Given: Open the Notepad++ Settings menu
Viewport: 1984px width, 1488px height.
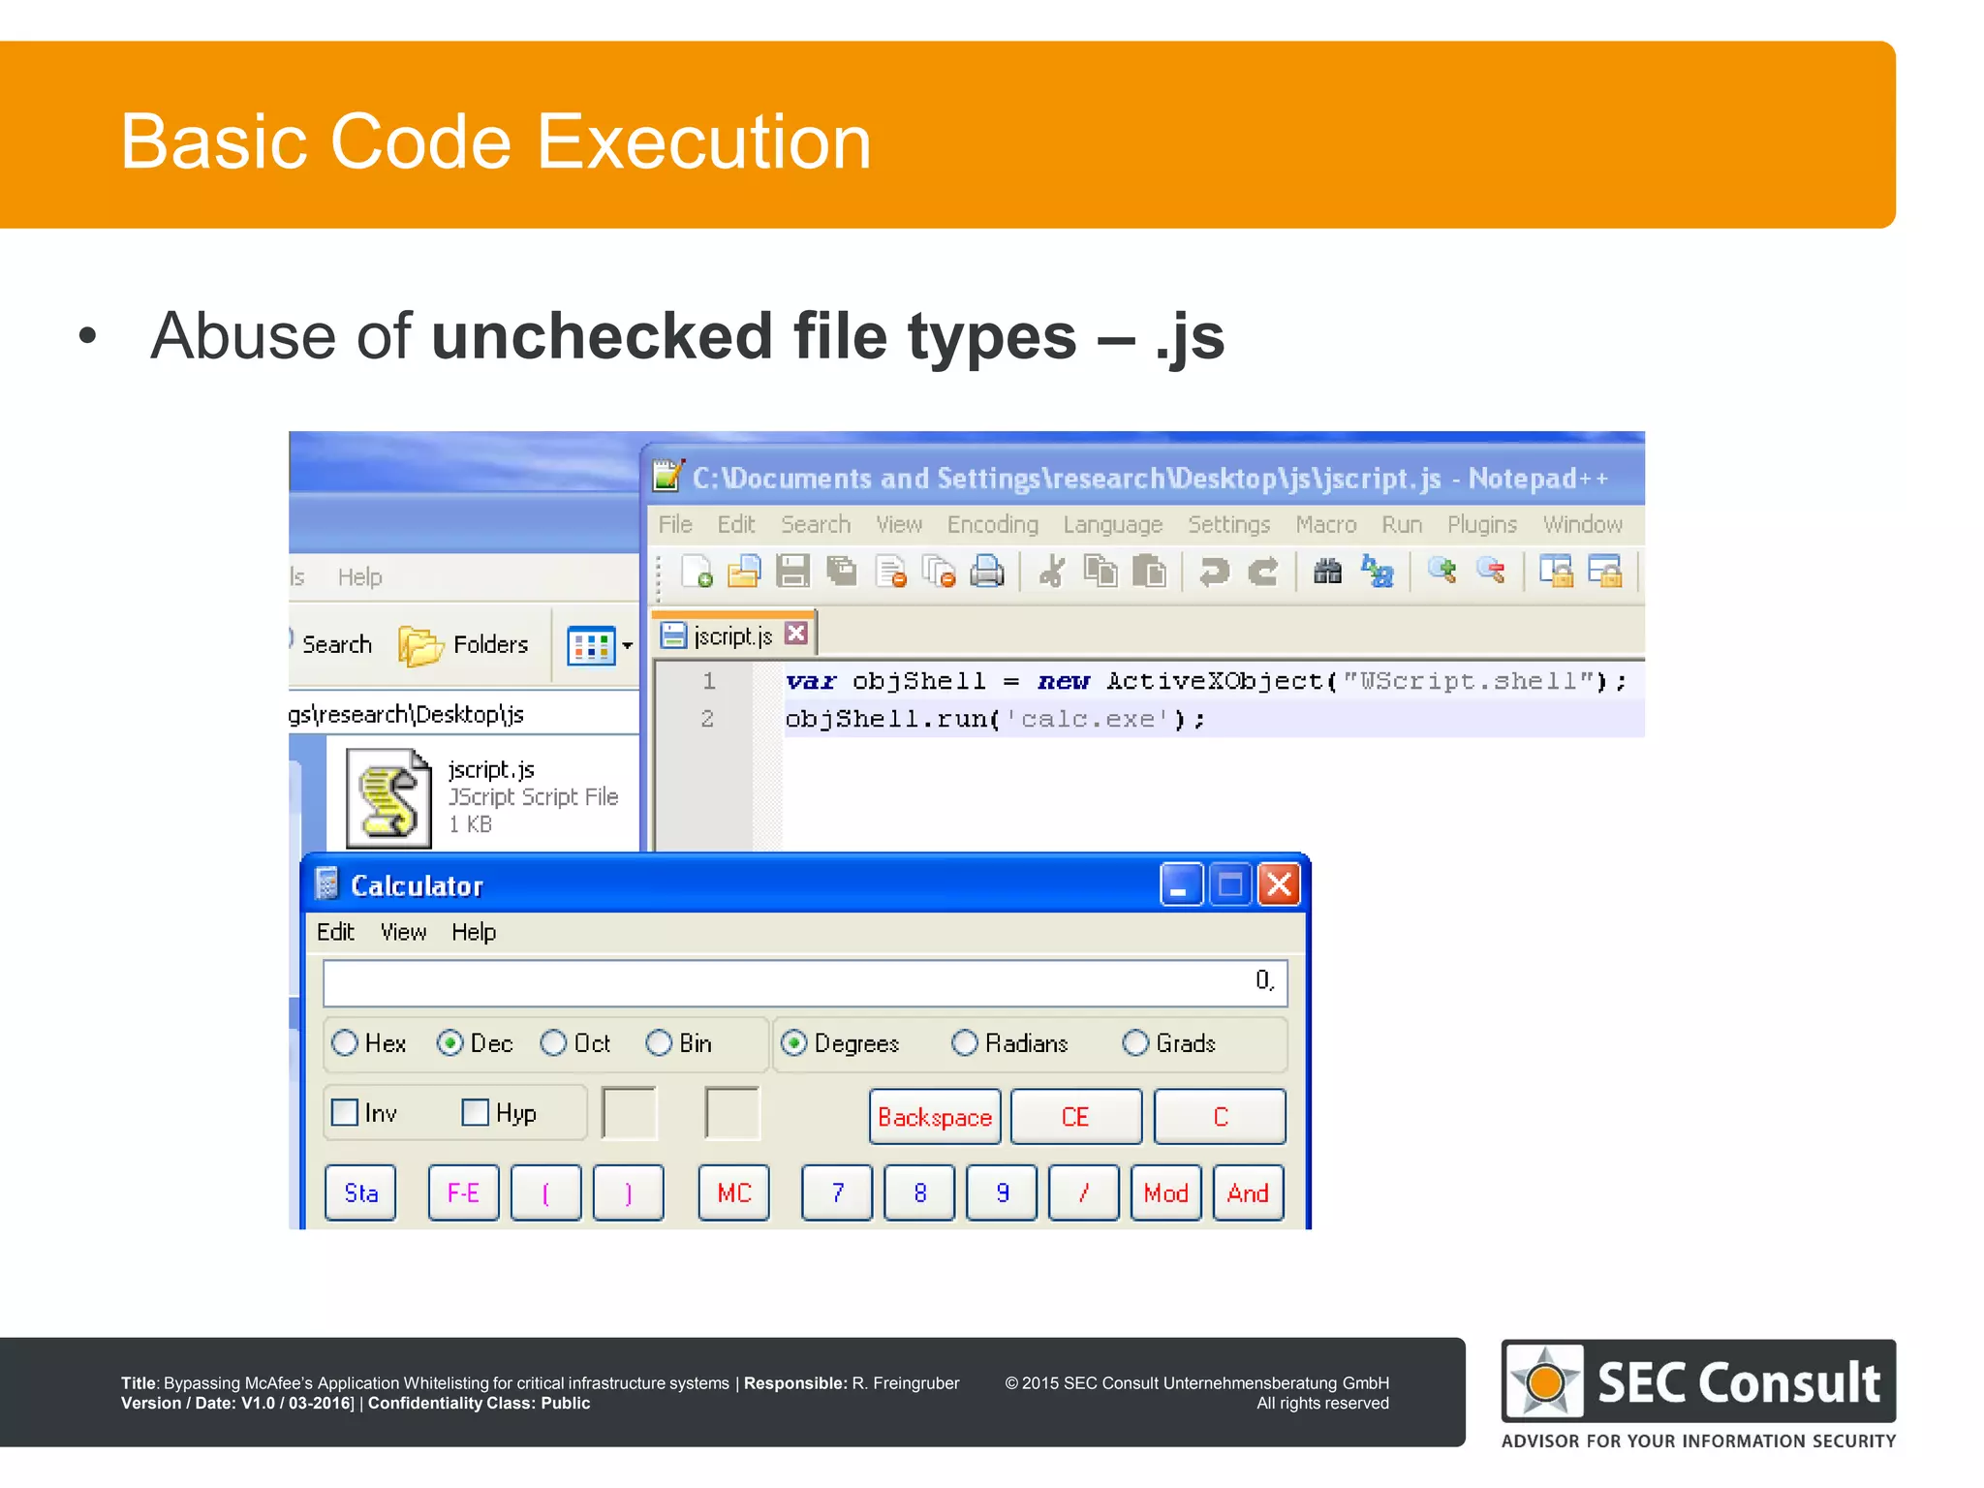Looking at the screenshot, I should point(1228,524).
